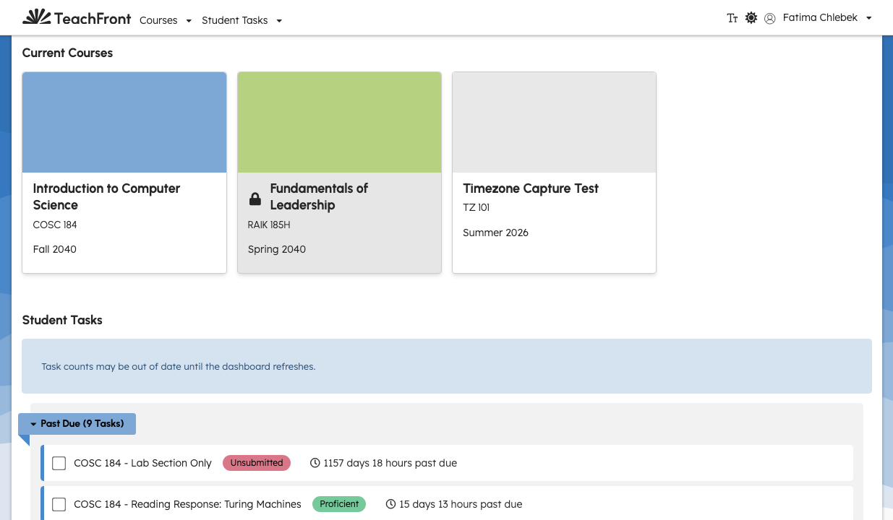The height and width of the screenshot is (520, 893).
Task: Open the Courses dropdown menu
Action: (166, 20)
